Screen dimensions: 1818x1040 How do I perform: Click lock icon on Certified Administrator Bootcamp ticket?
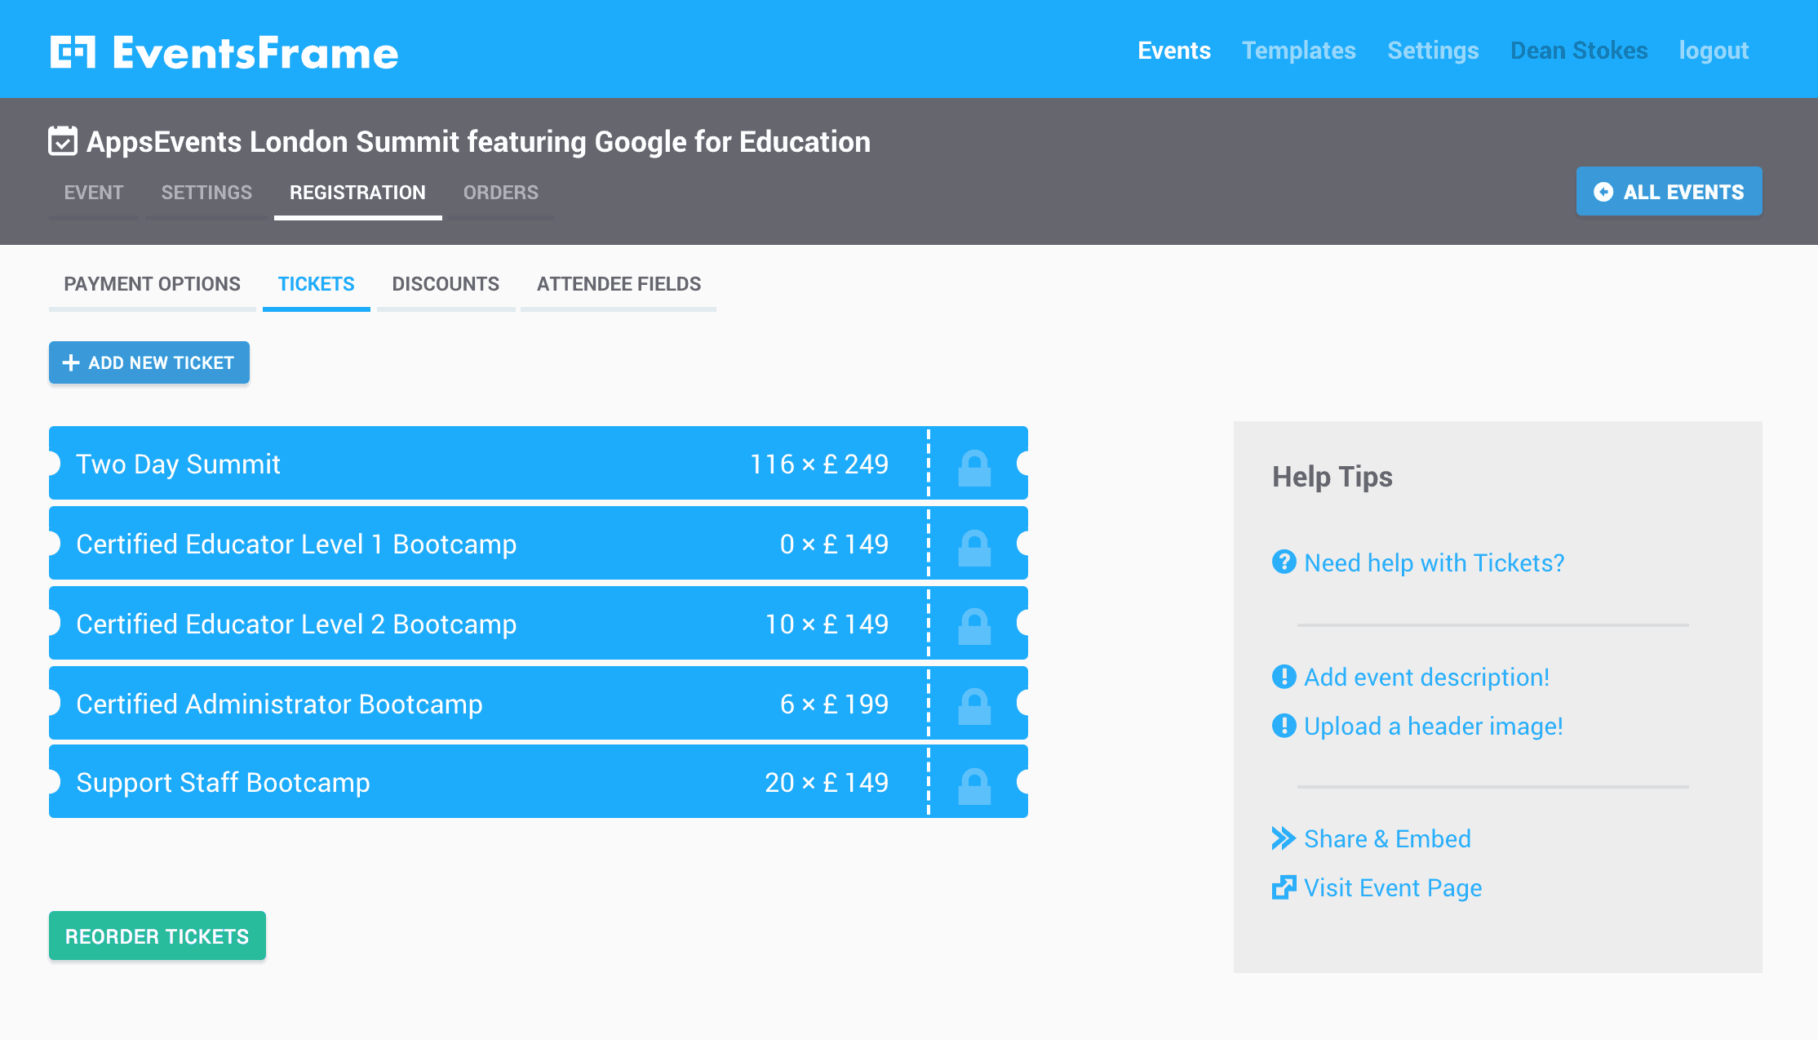click(x=974, y=706)
